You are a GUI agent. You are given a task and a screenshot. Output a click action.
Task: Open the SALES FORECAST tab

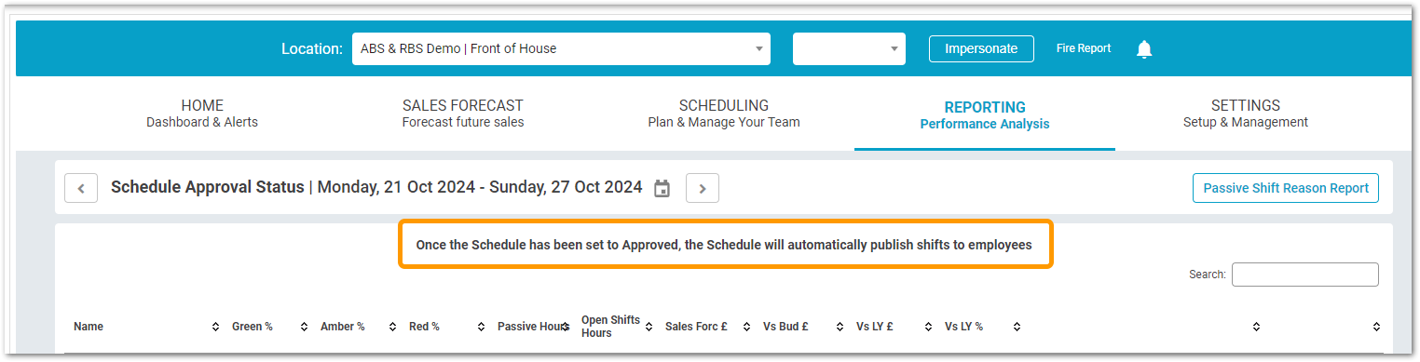click(463, 114)
